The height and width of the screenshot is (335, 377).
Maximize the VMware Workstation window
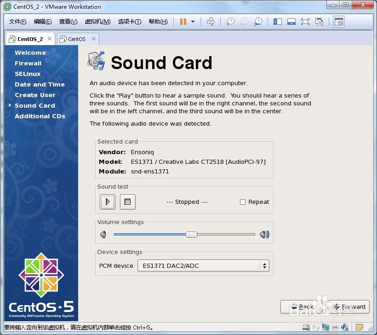coord(346,5)
